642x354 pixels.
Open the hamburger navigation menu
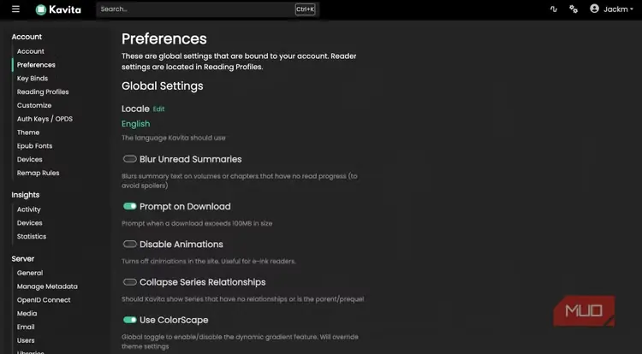tap(15, 9)
